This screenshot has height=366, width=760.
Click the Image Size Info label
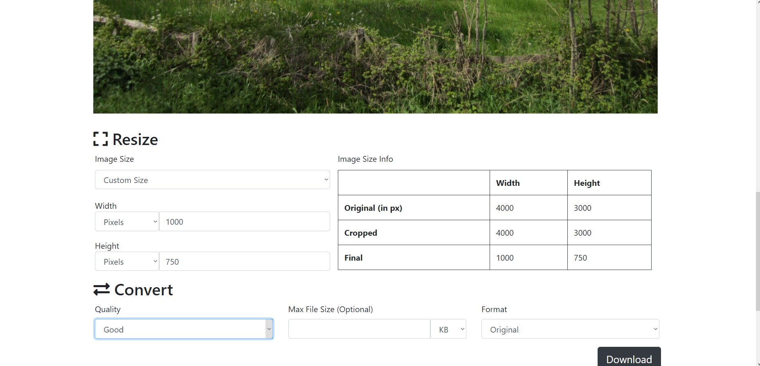pos(365,159)
